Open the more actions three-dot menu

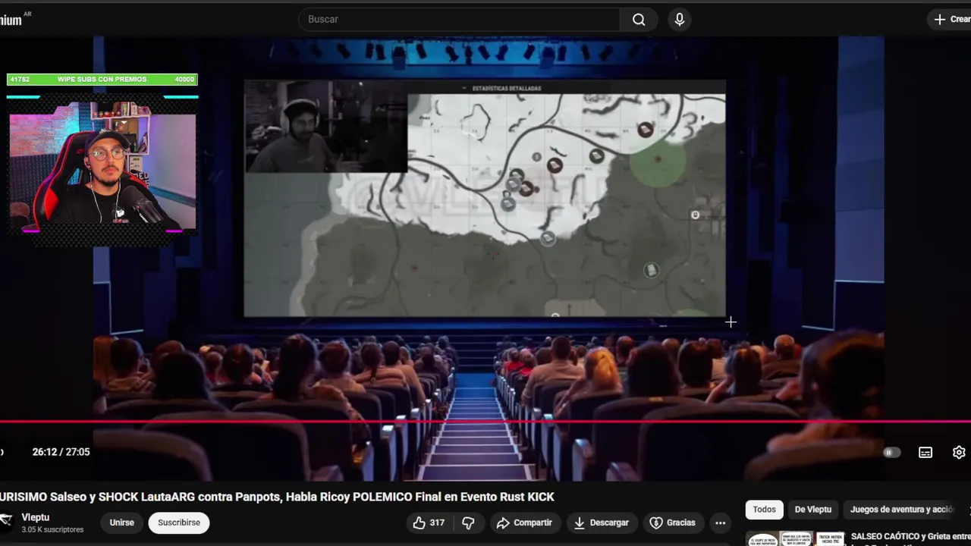click(x=720, y=522)
